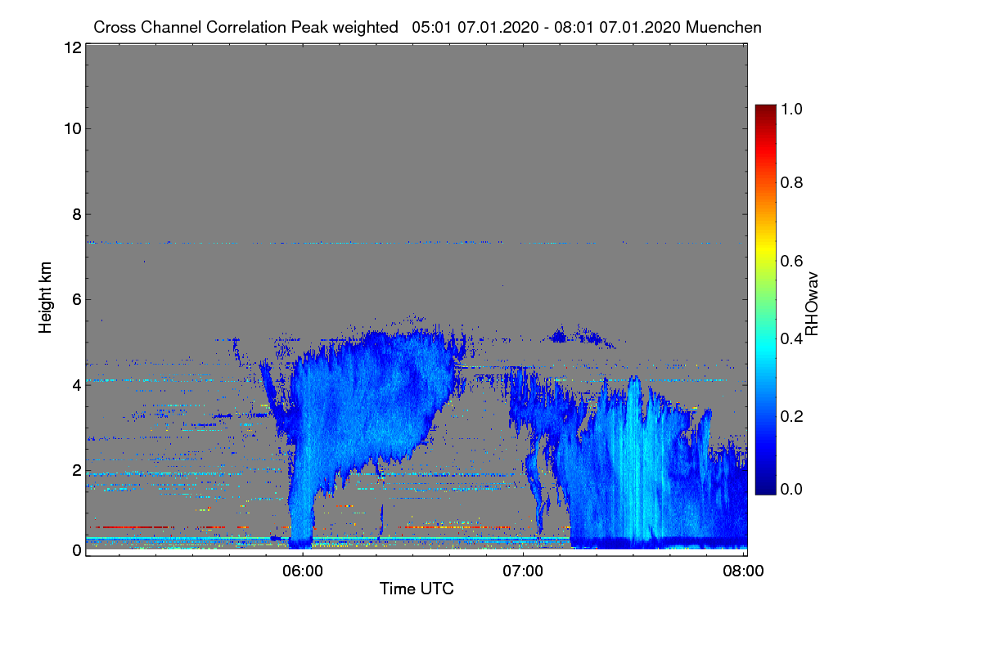The image size is (982, 654).
Task: Click the yellow band of the colorbar
Action: [765, 249]
